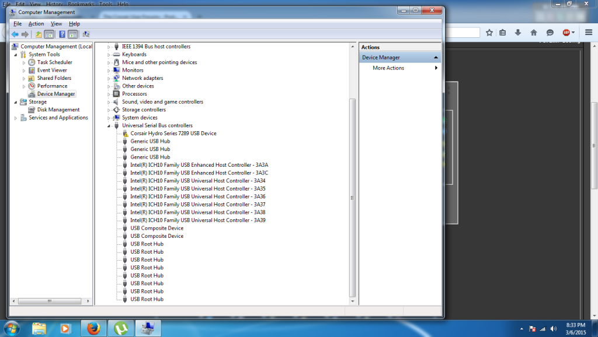Open the Firefox downloads arrow
Image resolution: width=598 pixels, height=337 pixels.
[518, 33]
